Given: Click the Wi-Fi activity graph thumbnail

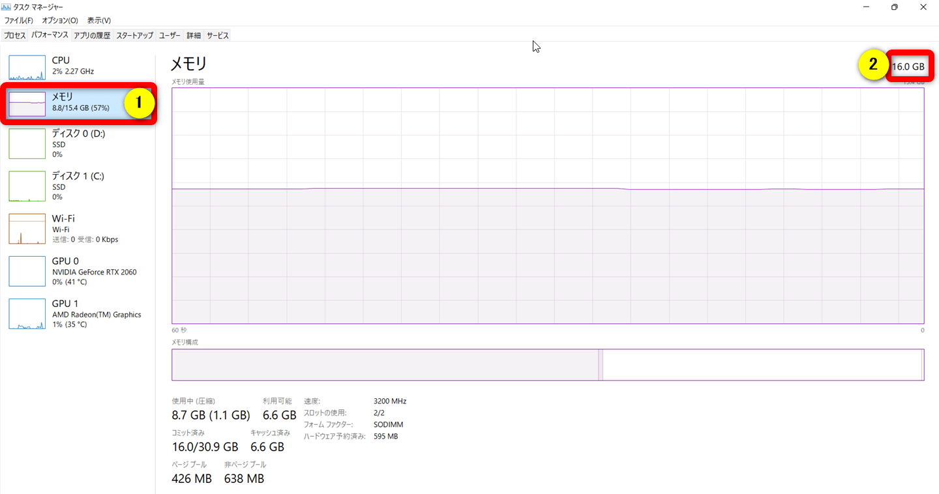Looking at the screenshot, I should (x=27, y=228).
